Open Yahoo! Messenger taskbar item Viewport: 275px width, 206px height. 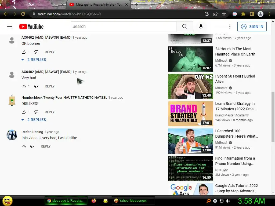133,201
